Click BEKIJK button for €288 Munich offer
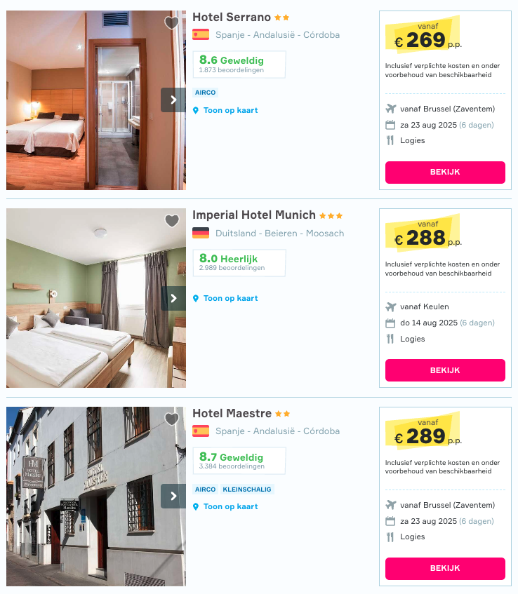 pyautogui.click(x=445, y=370)
